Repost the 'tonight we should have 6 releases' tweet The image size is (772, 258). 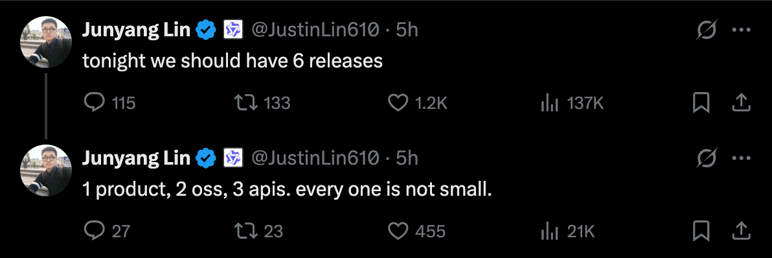pyautogui.click(x=245, y=102)
